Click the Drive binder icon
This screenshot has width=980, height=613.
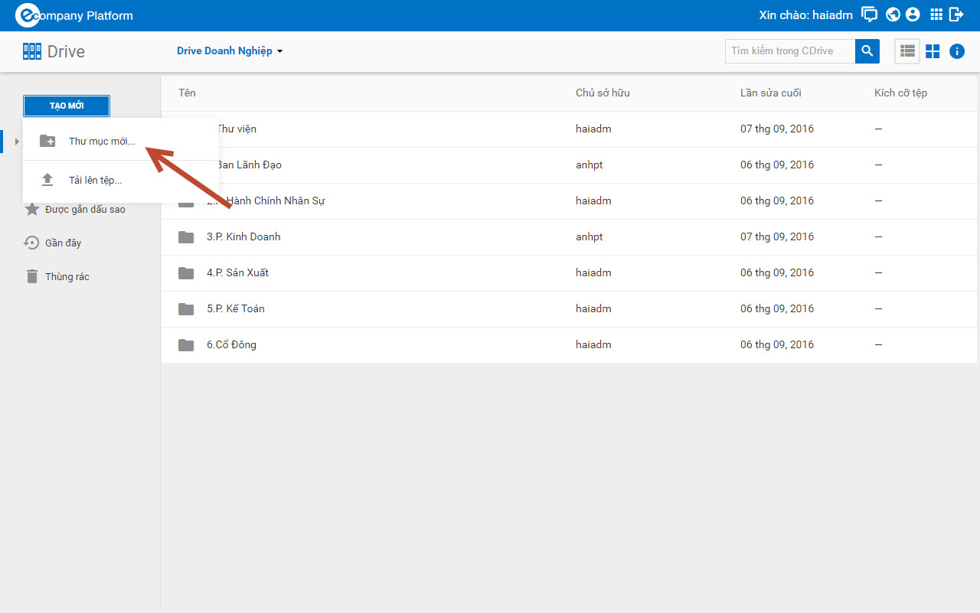pos(32,51)
